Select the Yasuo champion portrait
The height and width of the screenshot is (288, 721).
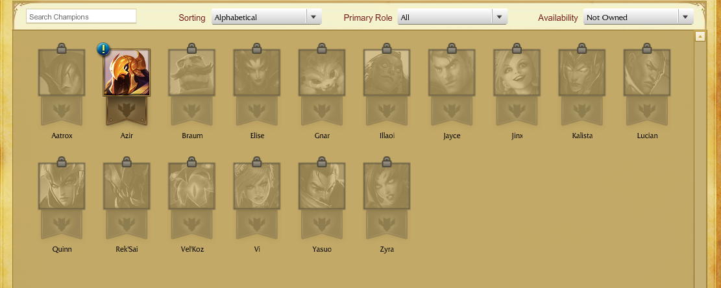pyautogui.click(x=322, y=186)
